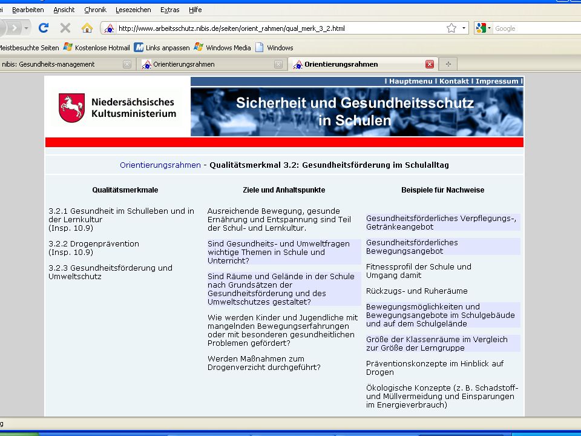Click Präventionskonzepte im Hinblick auf Drogen
The width and height of the screenshot is (581, 436).
[x=435, y=368]
